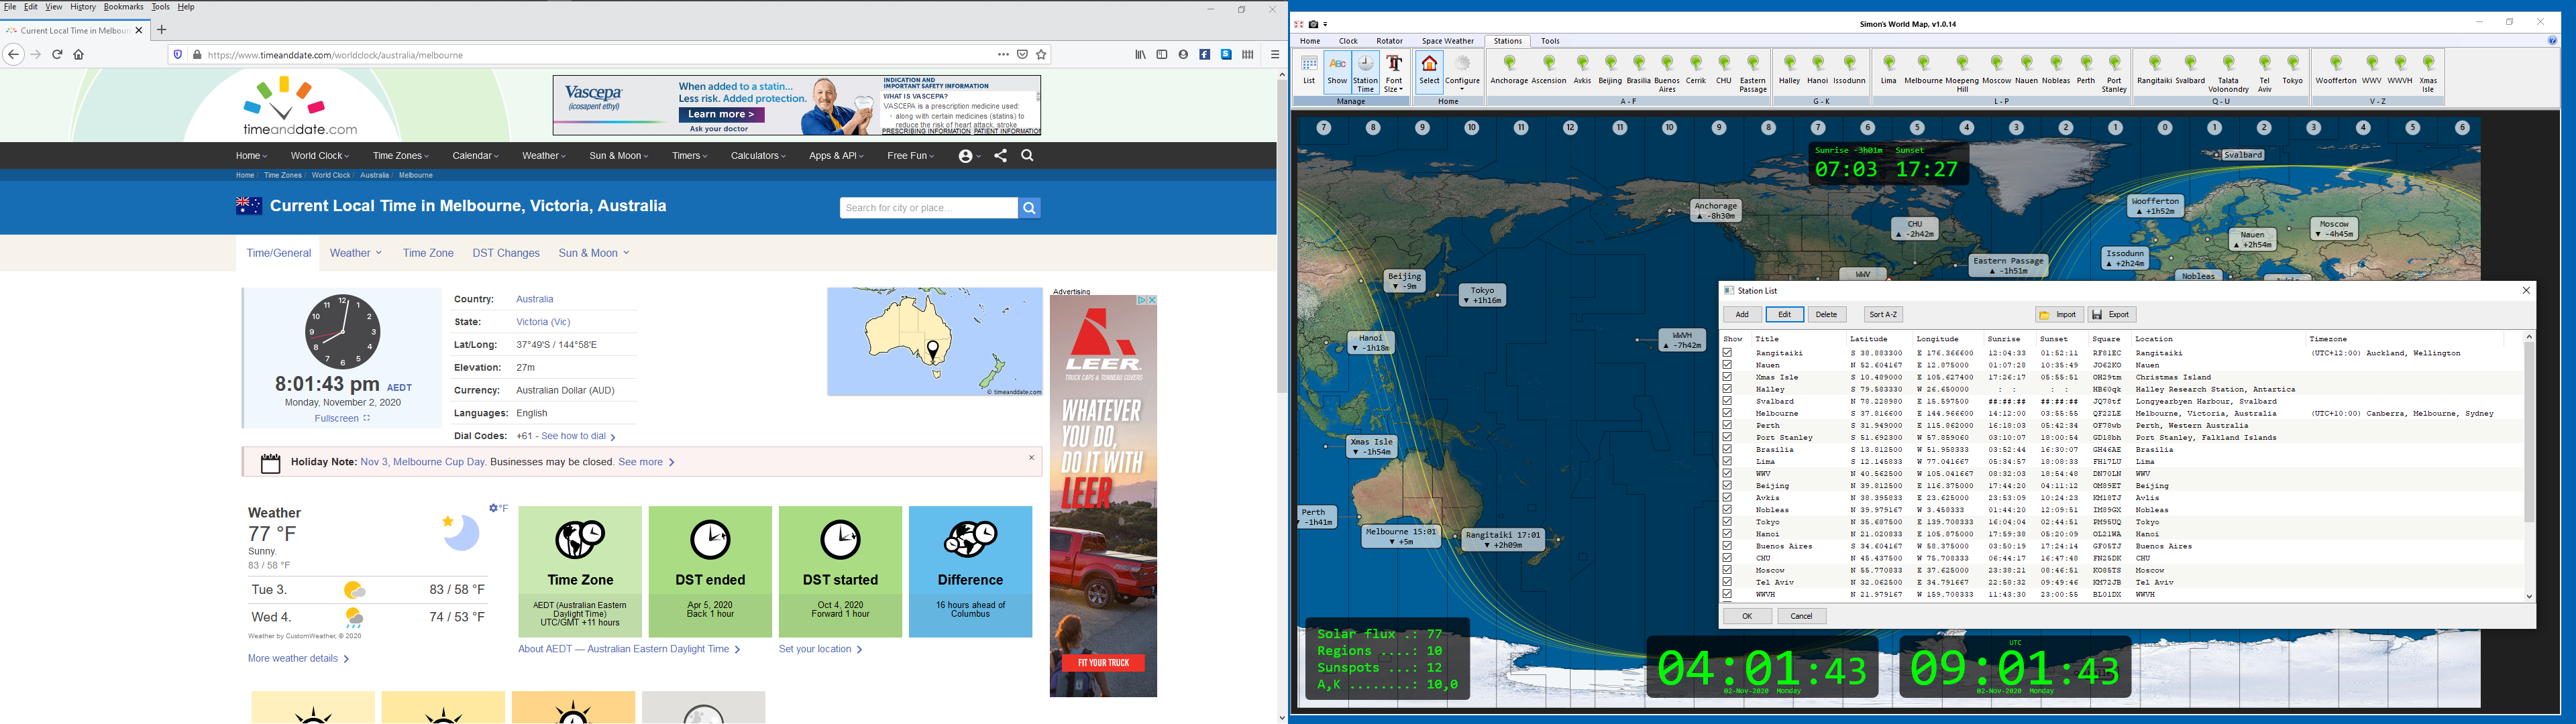Expand the Sun & Moon site menu
This screenshot has height=724, width=2576.
(618, 156)
